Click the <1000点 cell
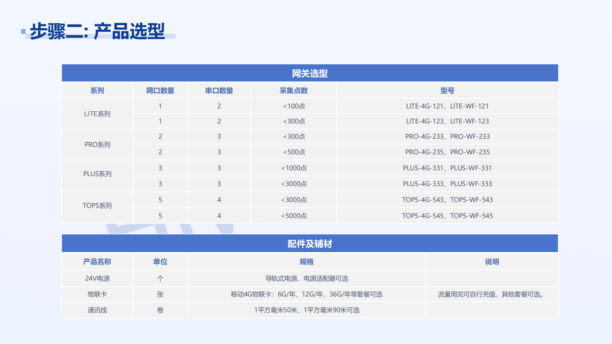The image size is (612, 344). click(x=294, y=168)
